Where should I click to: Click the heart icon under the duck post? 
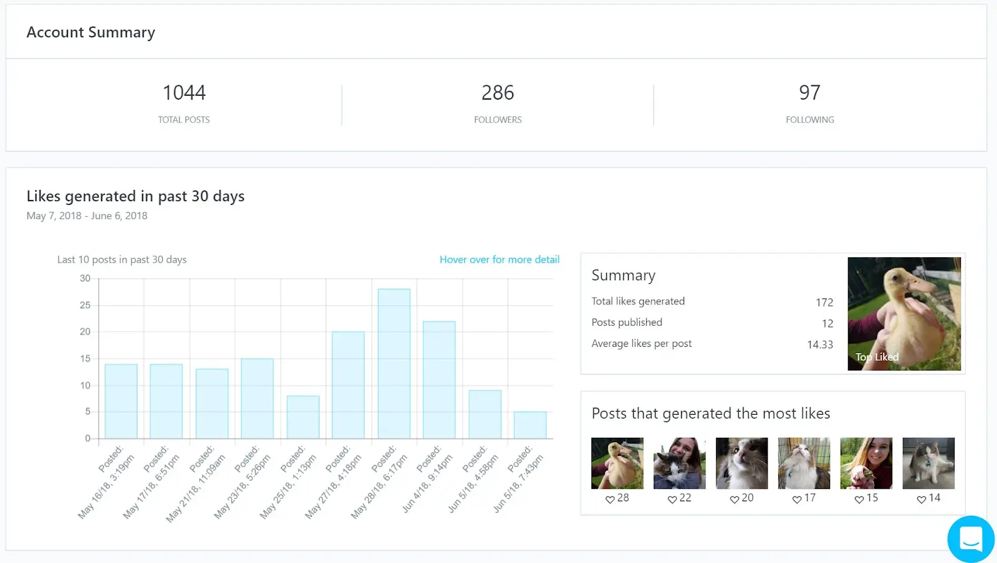609,499
